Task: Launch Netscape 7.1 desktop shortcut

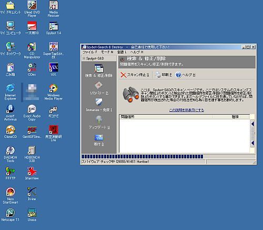Action: [11, 215]
